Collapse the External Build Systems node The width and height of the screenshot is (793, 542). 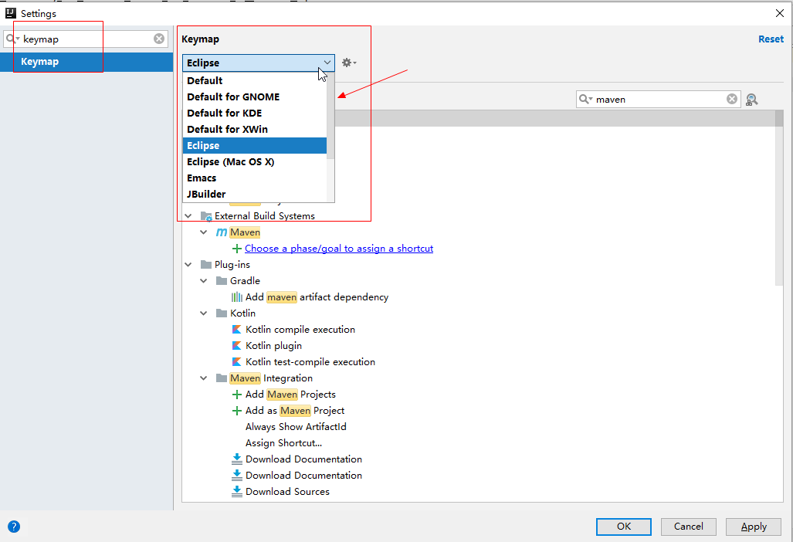click(188, 216)
